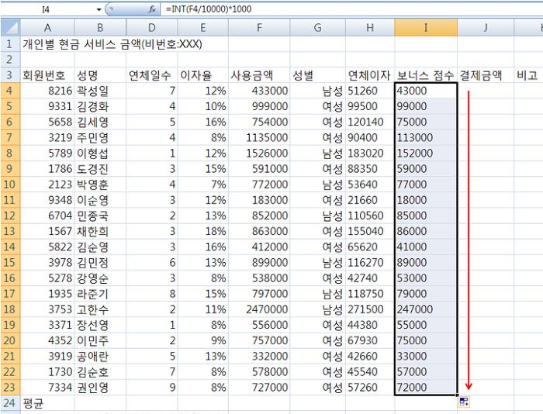
Task: Select row 2 header
Action: pos(10,60)
